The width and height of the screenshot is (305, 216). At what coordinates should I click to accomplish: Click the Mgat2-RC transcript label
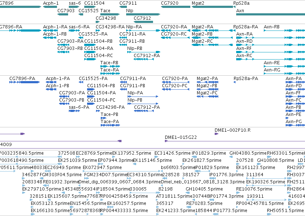202,41
